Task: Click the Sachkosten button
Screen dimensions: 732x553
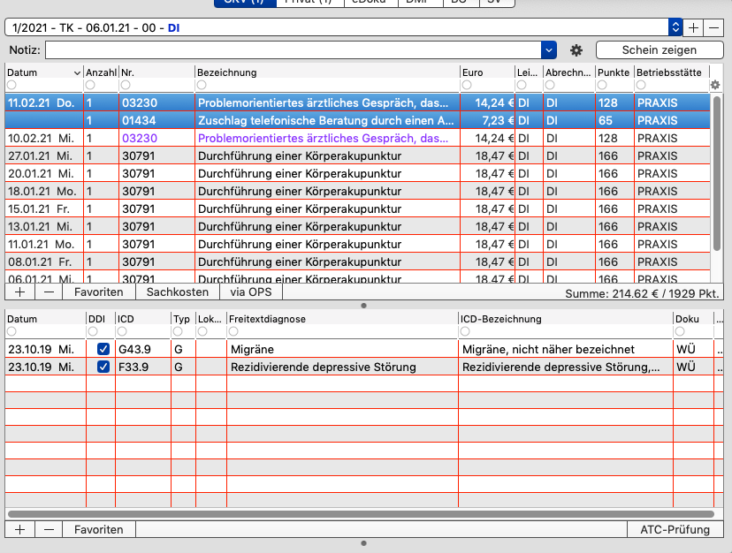Action: (x=178, y=292)
